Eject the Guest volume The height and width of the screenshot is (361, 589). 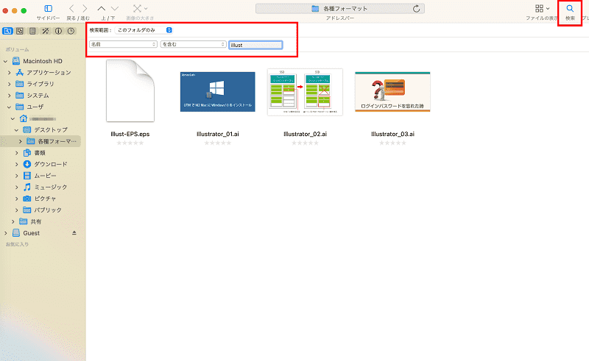coord(74,233)
